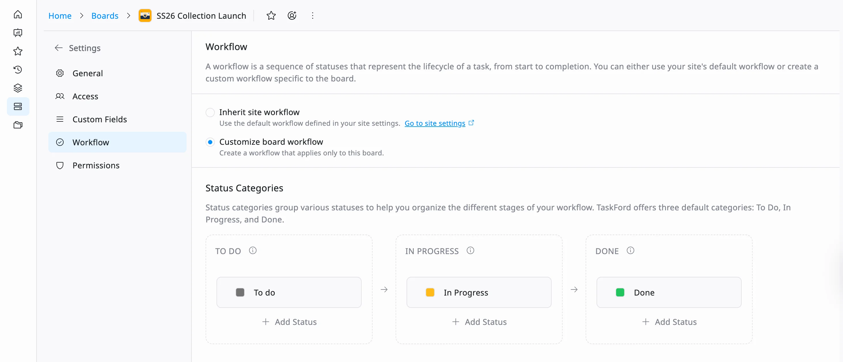
Task: Open the stacked layers icon in sidebar
Action: pos(18,88)
